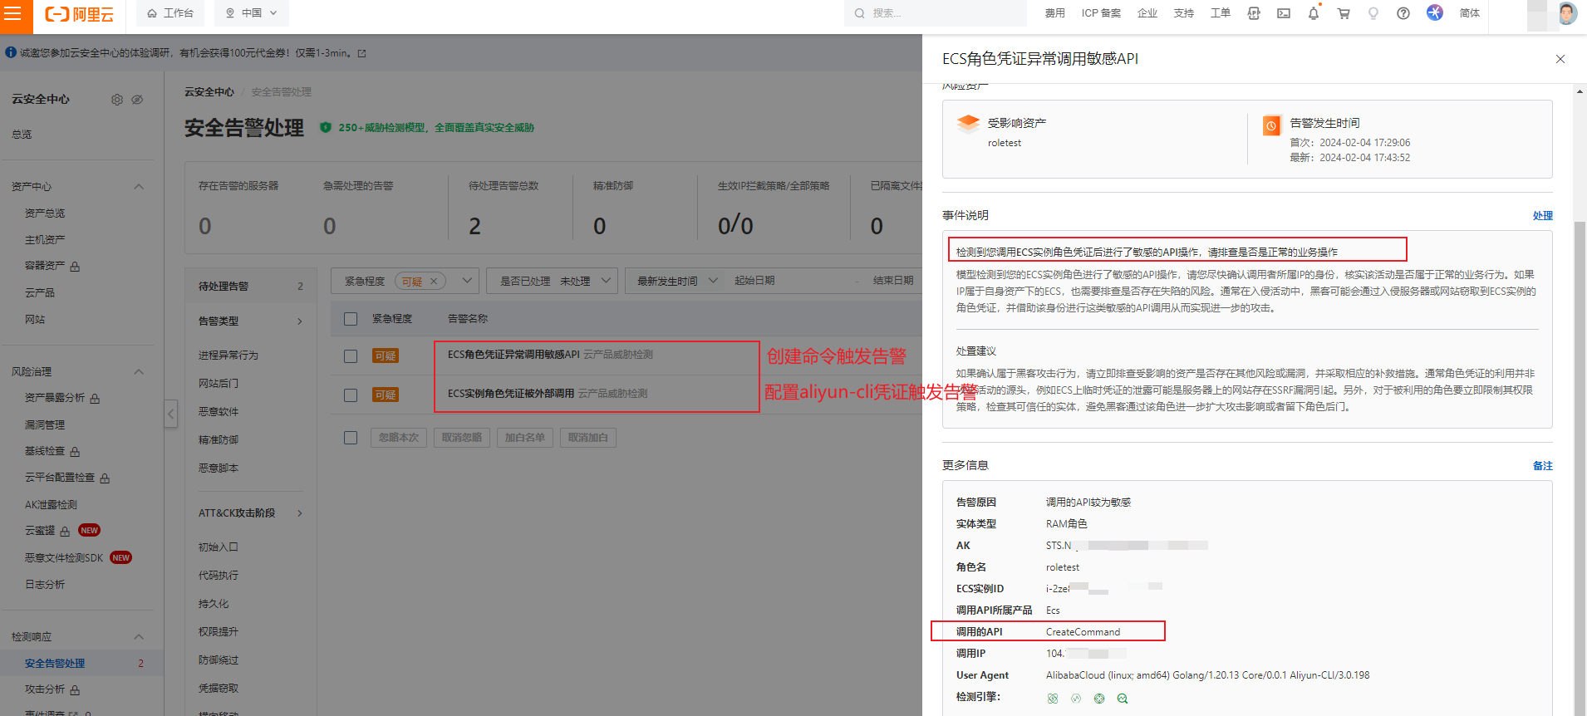Expand the ATT&CK攻击阶段 list
This screenshot has height=716, width=1587.
(x=300, y=513)
